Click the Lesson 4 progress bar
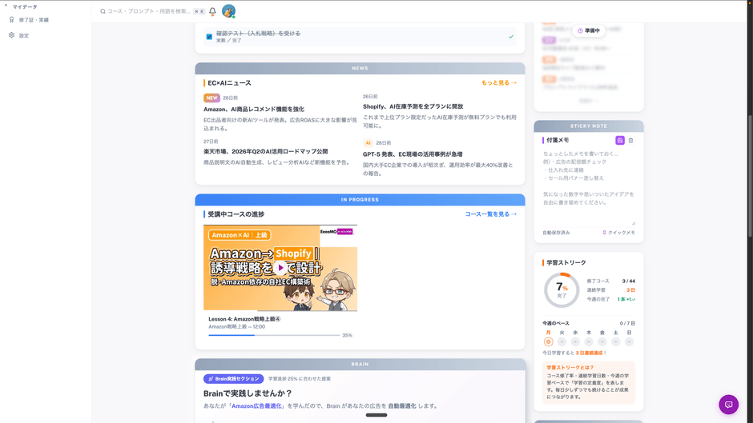Viewport: 753px width, 423px height. tap(274, 335)
